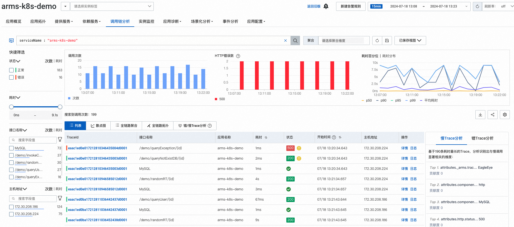This screenshot has height=227, width=514.
Task: Switch chart to duration distribution view
Action: pos(389,56)
